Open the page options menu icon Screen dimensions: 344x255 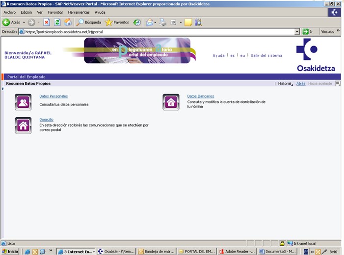338,84
